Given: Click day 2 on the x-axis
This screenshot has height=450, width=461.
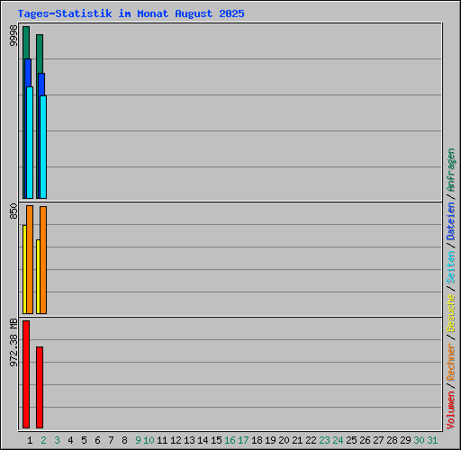Looking at the screenshot, I should [x=43, y=440].
